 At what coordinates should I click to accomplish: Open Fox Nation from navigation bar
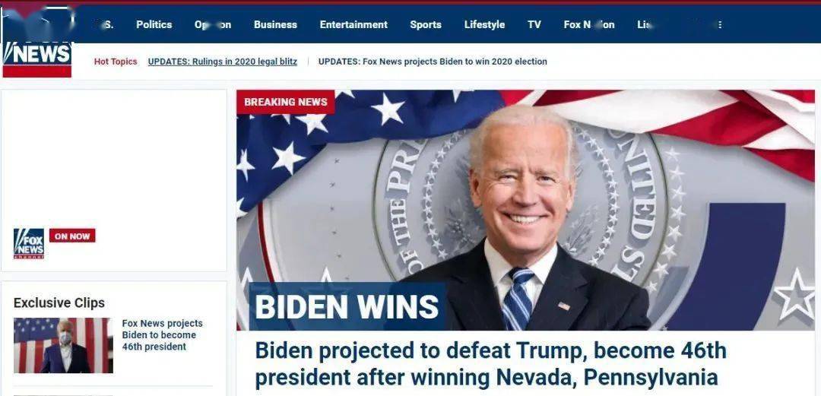[x=589, y=24]
